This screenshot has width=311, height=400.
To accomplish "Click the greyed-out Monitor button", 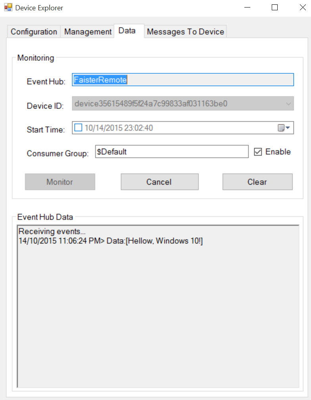I will (60, 182).
